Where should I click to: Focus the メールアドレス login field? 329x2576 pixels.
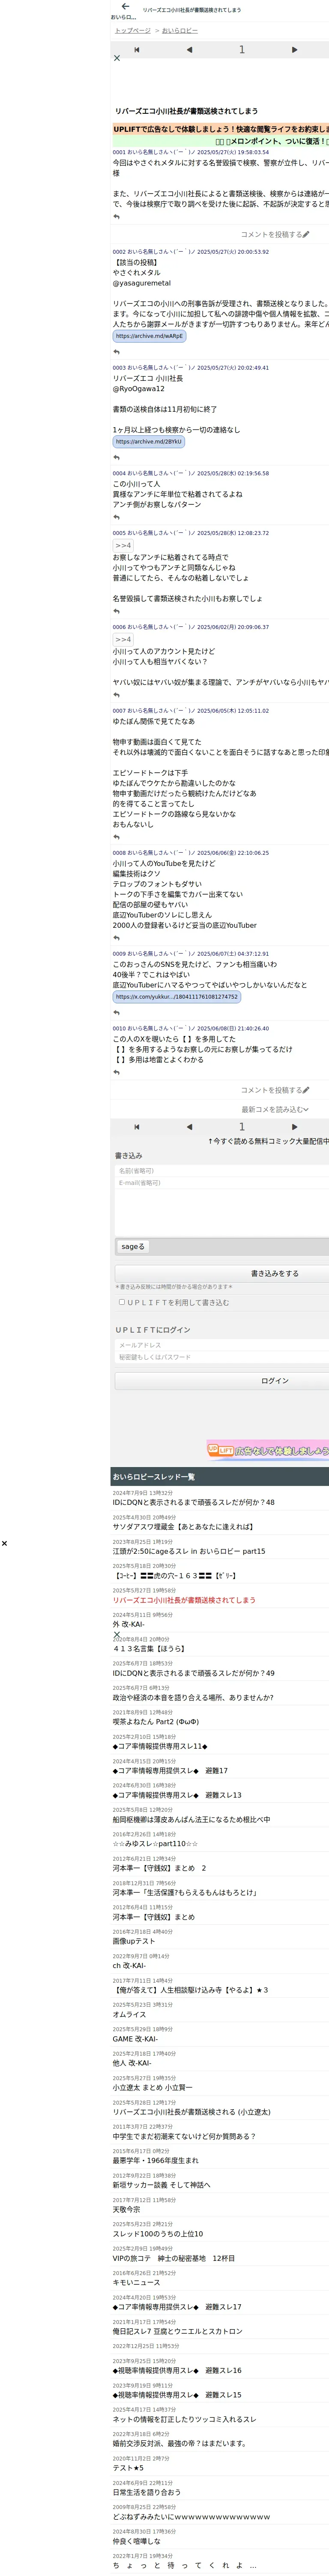[x=221, y=1346]
